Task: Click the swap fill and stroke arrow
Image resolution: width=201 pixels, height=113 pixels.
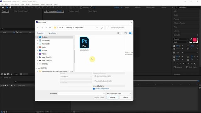Action: (x=198, y=39)
